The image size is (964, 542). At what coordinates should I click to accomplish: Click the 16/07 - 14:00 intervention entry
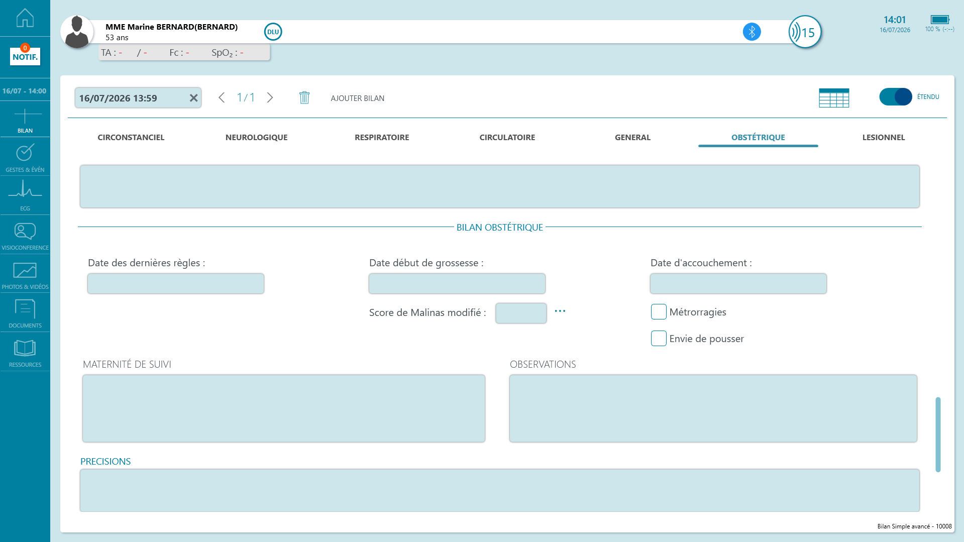click(25, 91)
